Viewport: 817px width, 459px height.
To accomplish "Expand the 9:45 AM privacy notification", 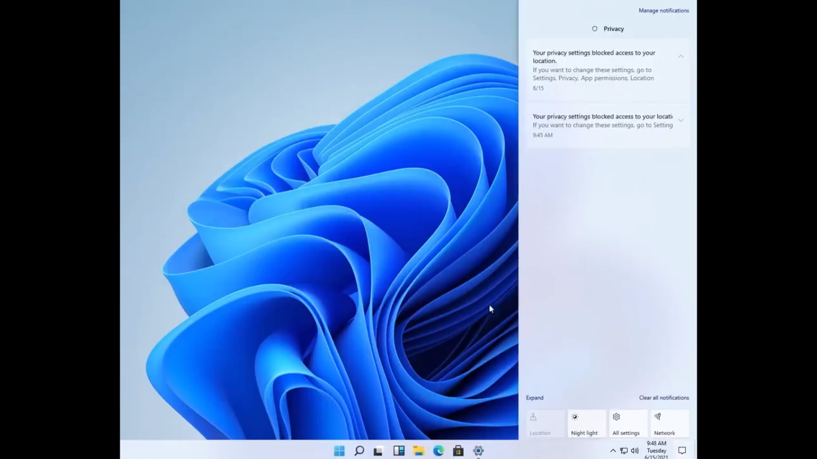I will 681,121.
